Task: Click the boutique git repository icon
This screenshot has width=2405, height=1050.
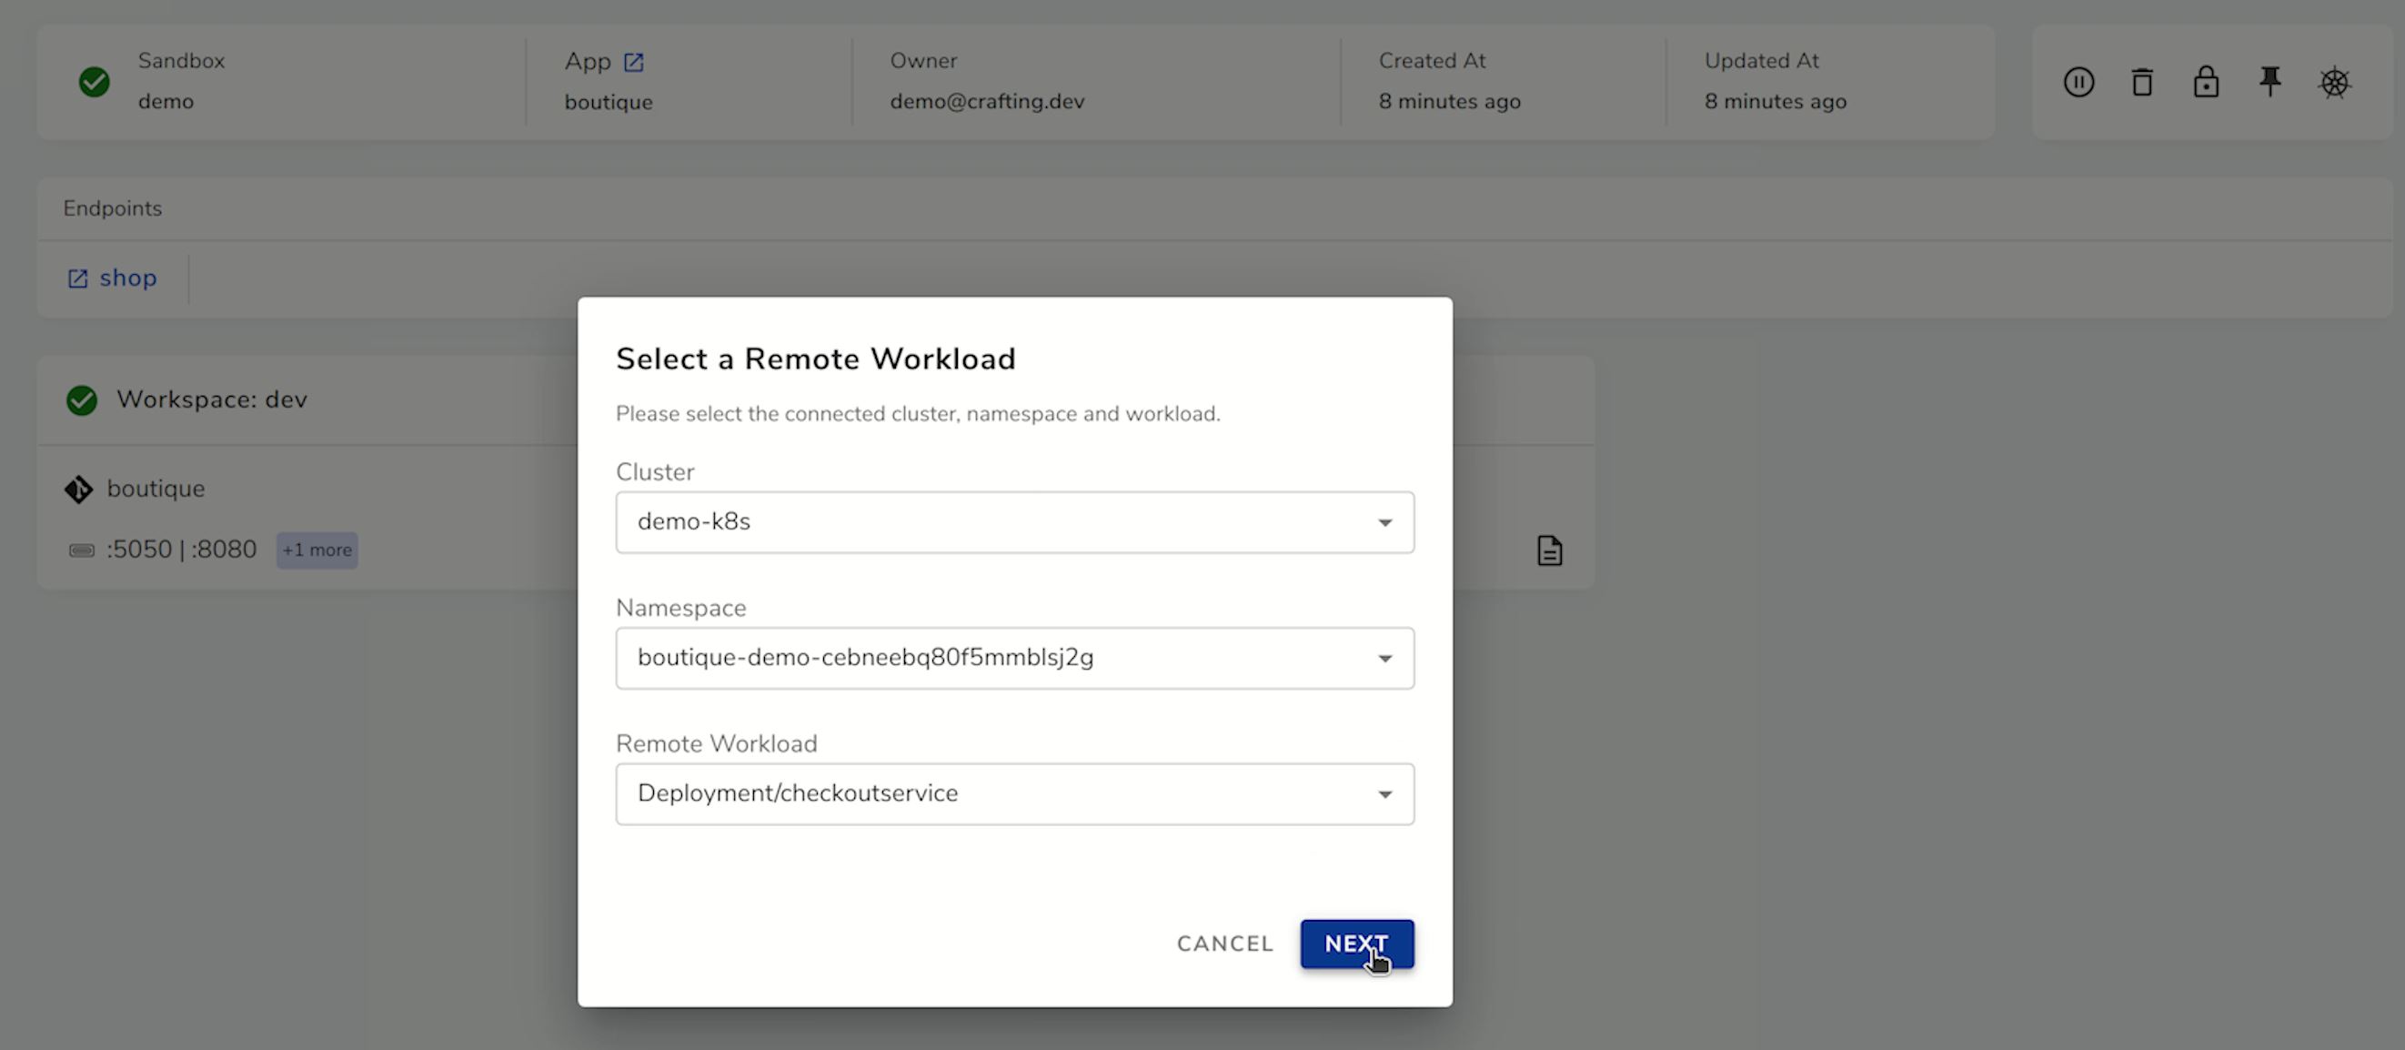Action: 78,489
